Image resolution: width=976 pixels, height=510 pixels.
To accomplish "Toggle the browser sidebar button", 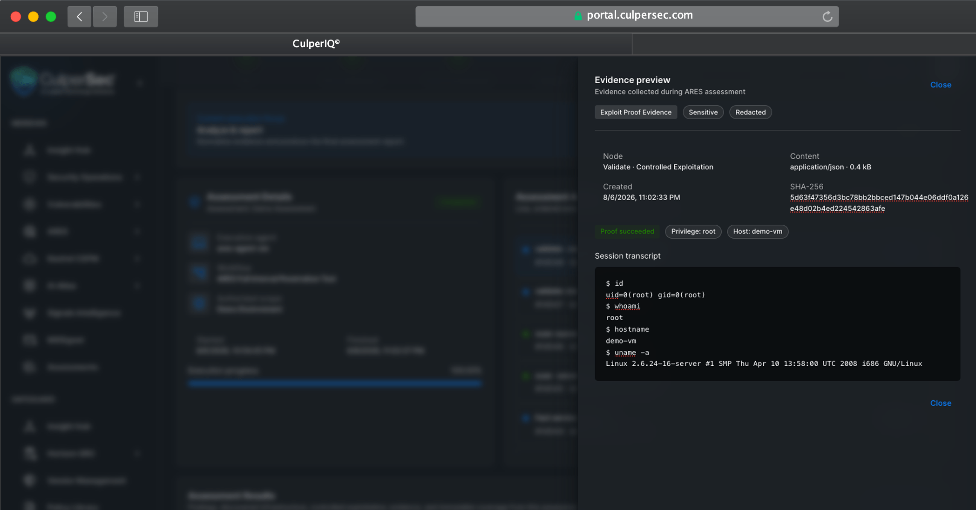I will [x=141, y=17].
